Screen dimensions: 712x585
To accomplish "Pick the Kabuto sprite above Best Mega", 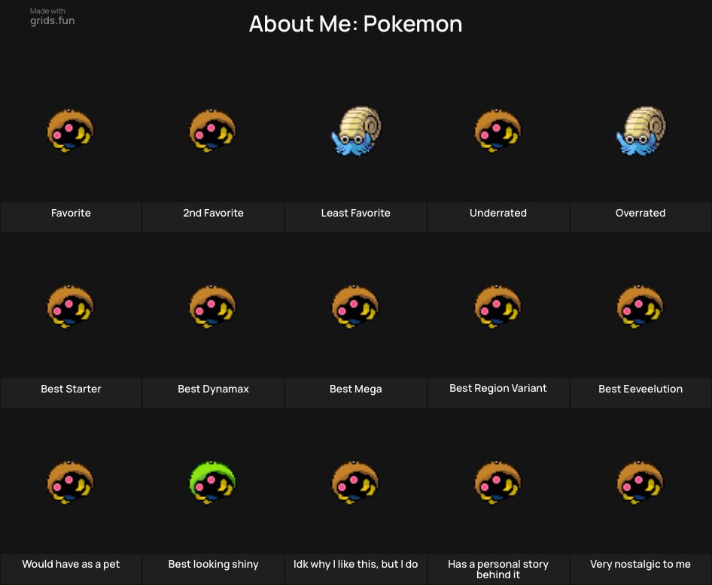I will (x=355, y=307).
